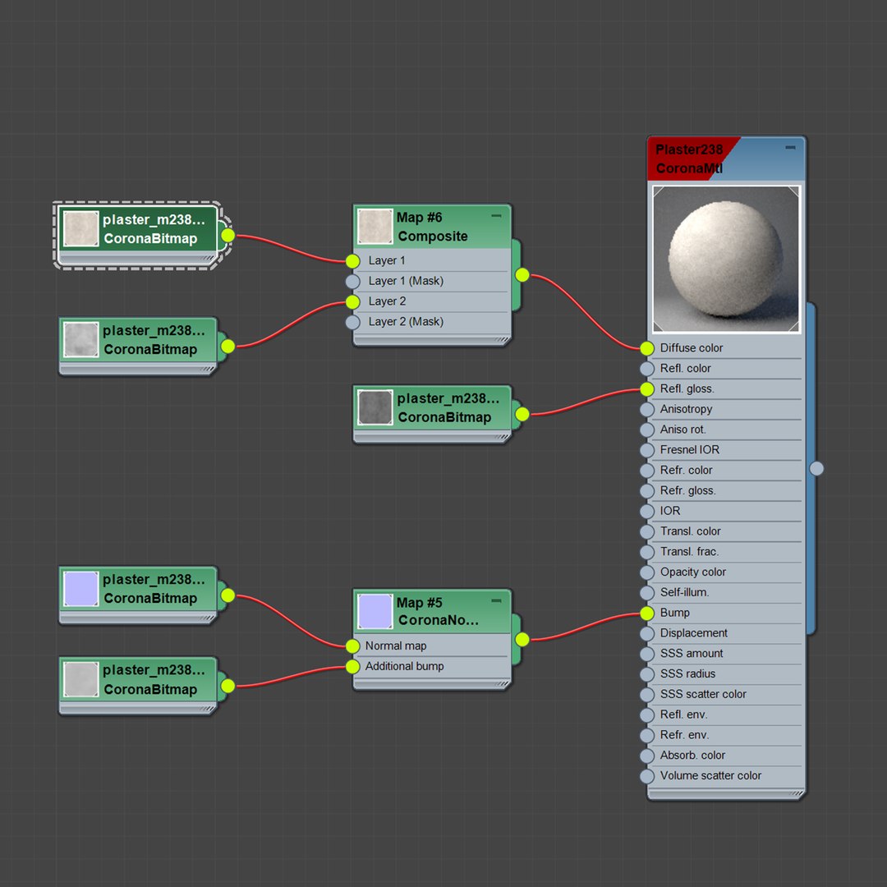Select the Plaster238 CoronaMtl title

click(689, 159)
